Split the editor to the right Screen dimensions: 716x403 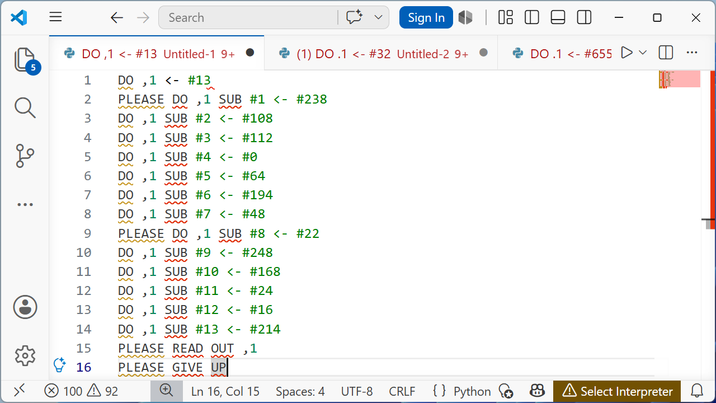pyautogui.click(x=666, y=53)
